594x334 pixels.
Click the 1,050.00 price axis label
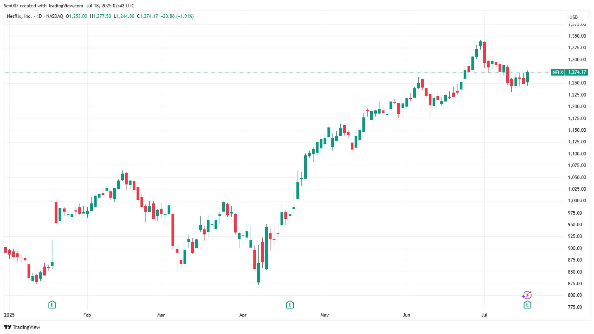pyautogui.click(x=577, y=177)
